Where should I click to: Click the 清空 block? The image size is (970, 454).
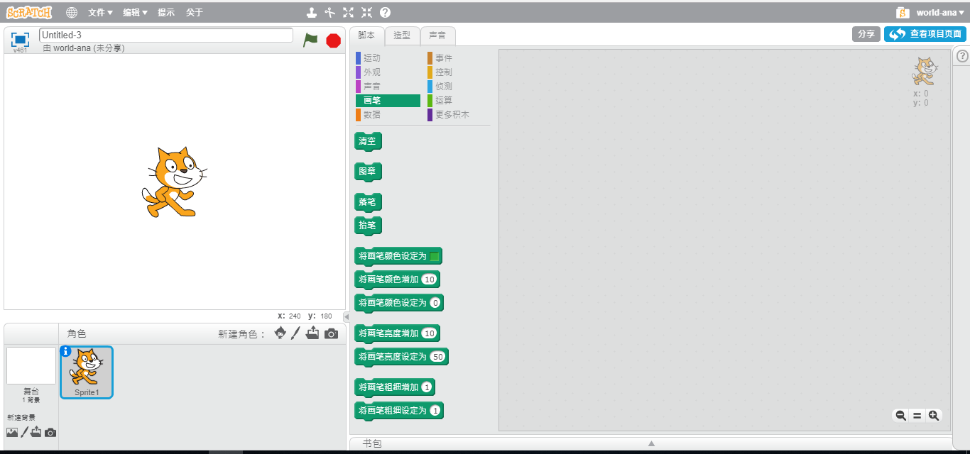pyautogui.click(x=368, y=141)
